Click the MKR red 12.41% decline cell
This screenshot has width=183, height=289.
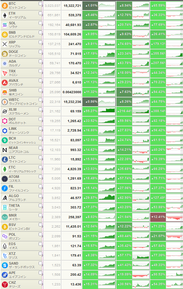coord(158,217)
